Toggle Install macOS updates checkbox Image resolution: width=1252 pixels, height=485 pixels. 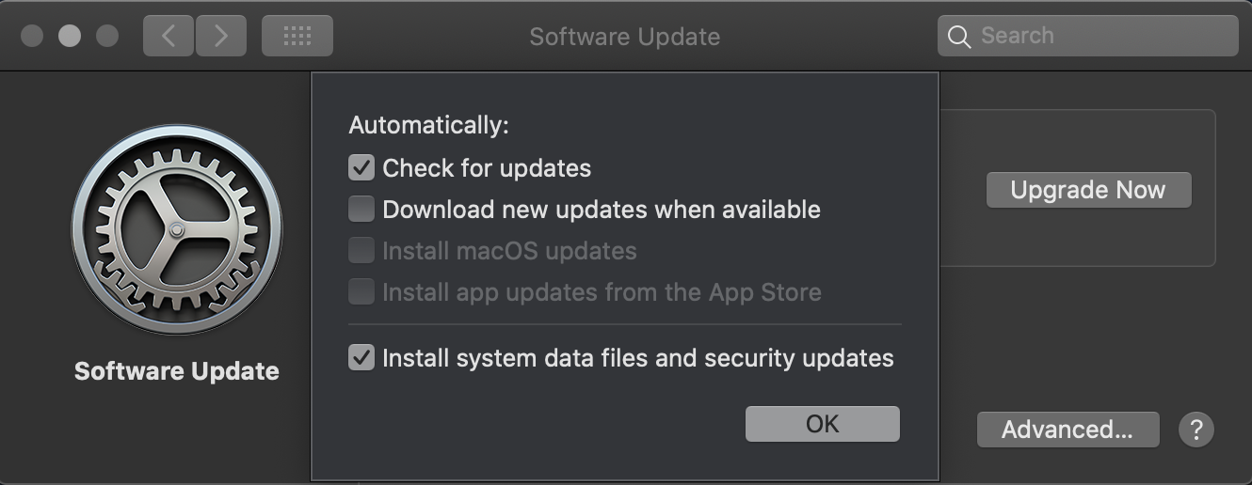(361, 251)
